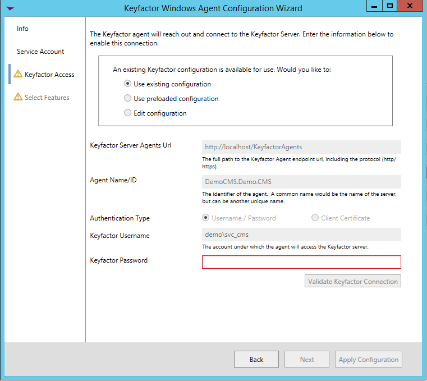
Task: Select 'Edit configuration' radio button
Action: click(x=127, y=112)
